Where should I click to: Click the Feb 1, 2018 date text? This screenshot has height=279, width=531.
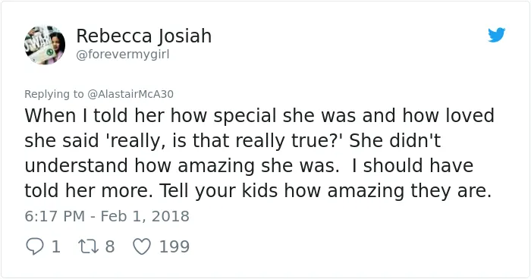click(x=145, y=216)
